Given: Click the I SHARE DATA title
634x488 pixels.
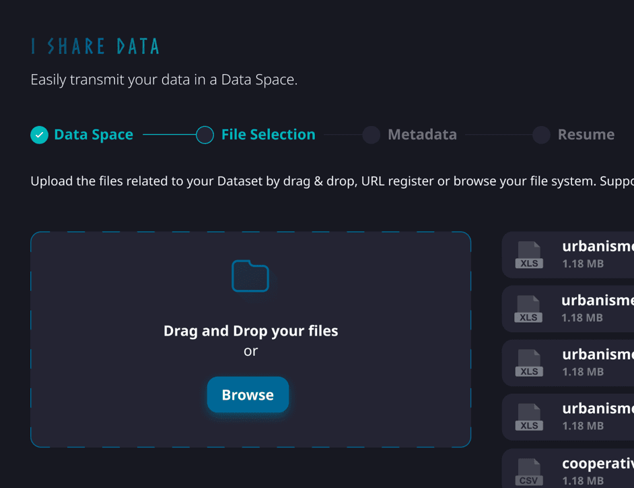Looking at the screenshot, I should point(96,46).
